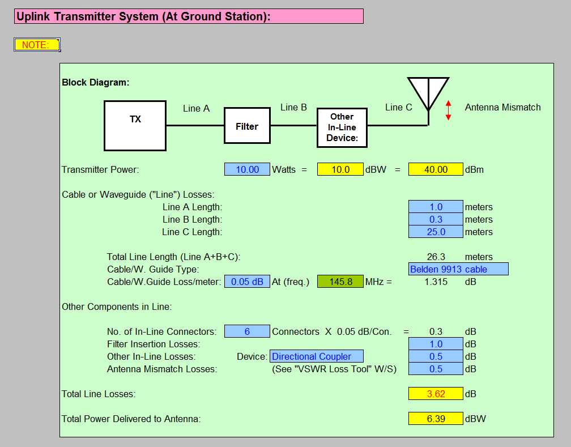Click the Other In-Line Device block
The height and width of the screenshot is (447, 571).
pyautogui.click(x=342, y=127)
